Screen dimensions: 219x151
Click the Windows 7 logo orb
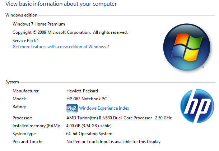(187, 47)
